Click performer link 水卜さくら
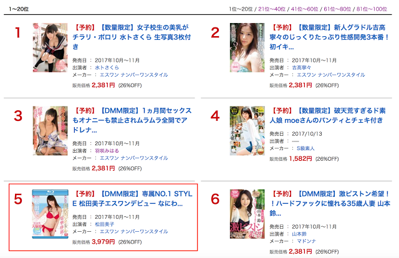The image size is (399, 258). click(107, 68)
